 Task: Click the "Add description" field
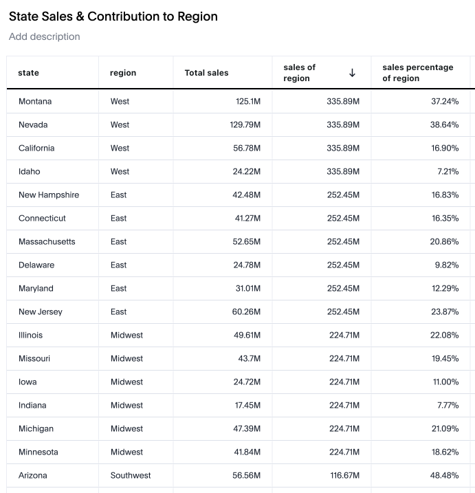[x=45, y=36]
